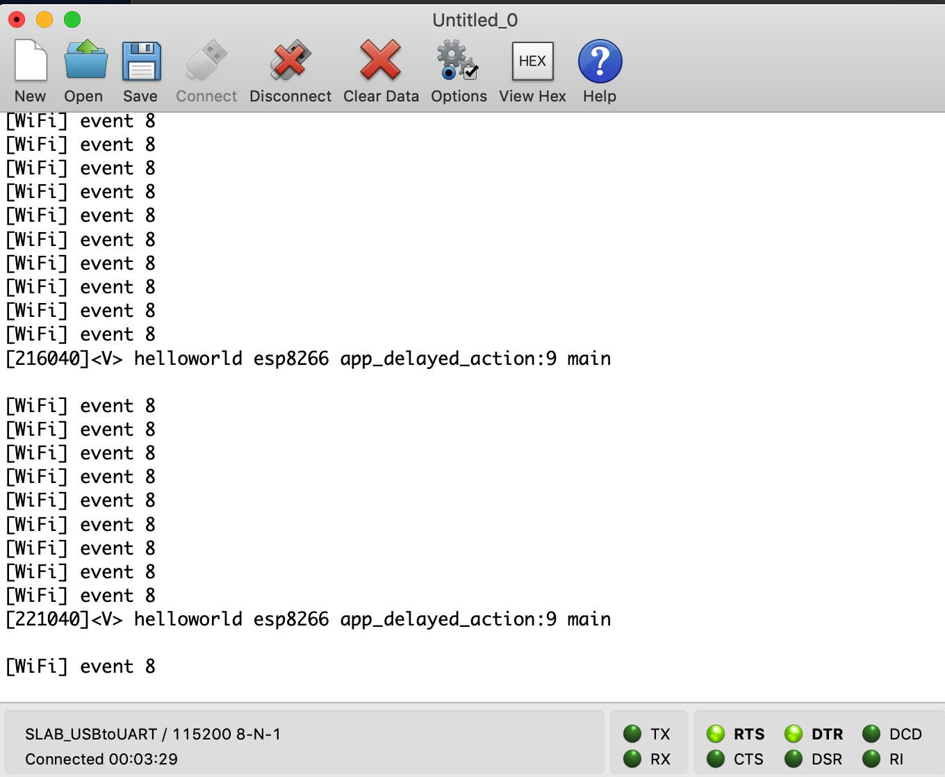
Task: Click the first helloworld esp8266 log line
Action: 309,359
